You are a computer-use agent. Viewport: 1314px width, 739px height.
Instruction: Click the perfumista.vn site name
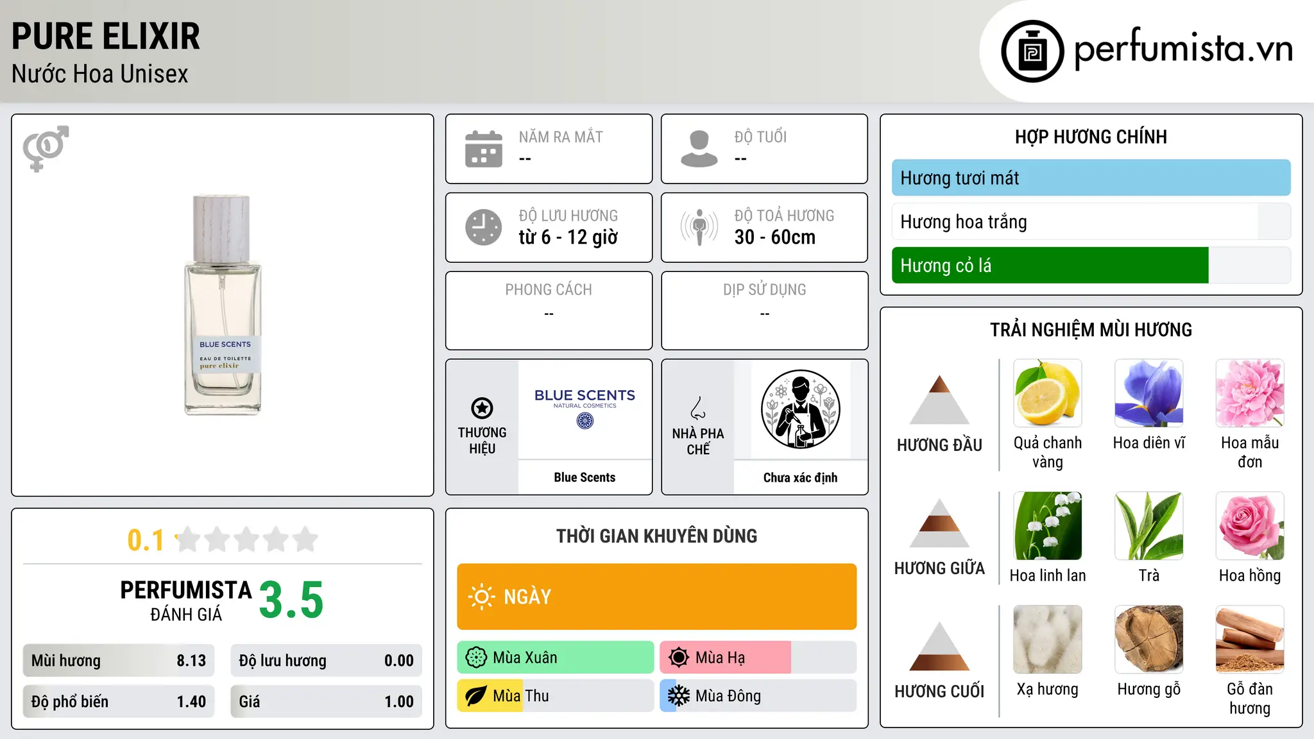tap(1183, 49)
